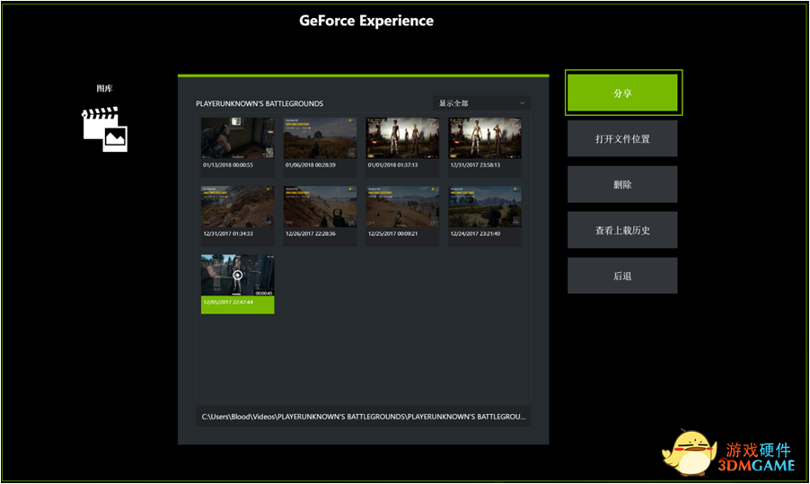The image size is (810, 484).
Task: Select the thumbnail dated 01/13/2018 00:00:55
Action: 238,138
